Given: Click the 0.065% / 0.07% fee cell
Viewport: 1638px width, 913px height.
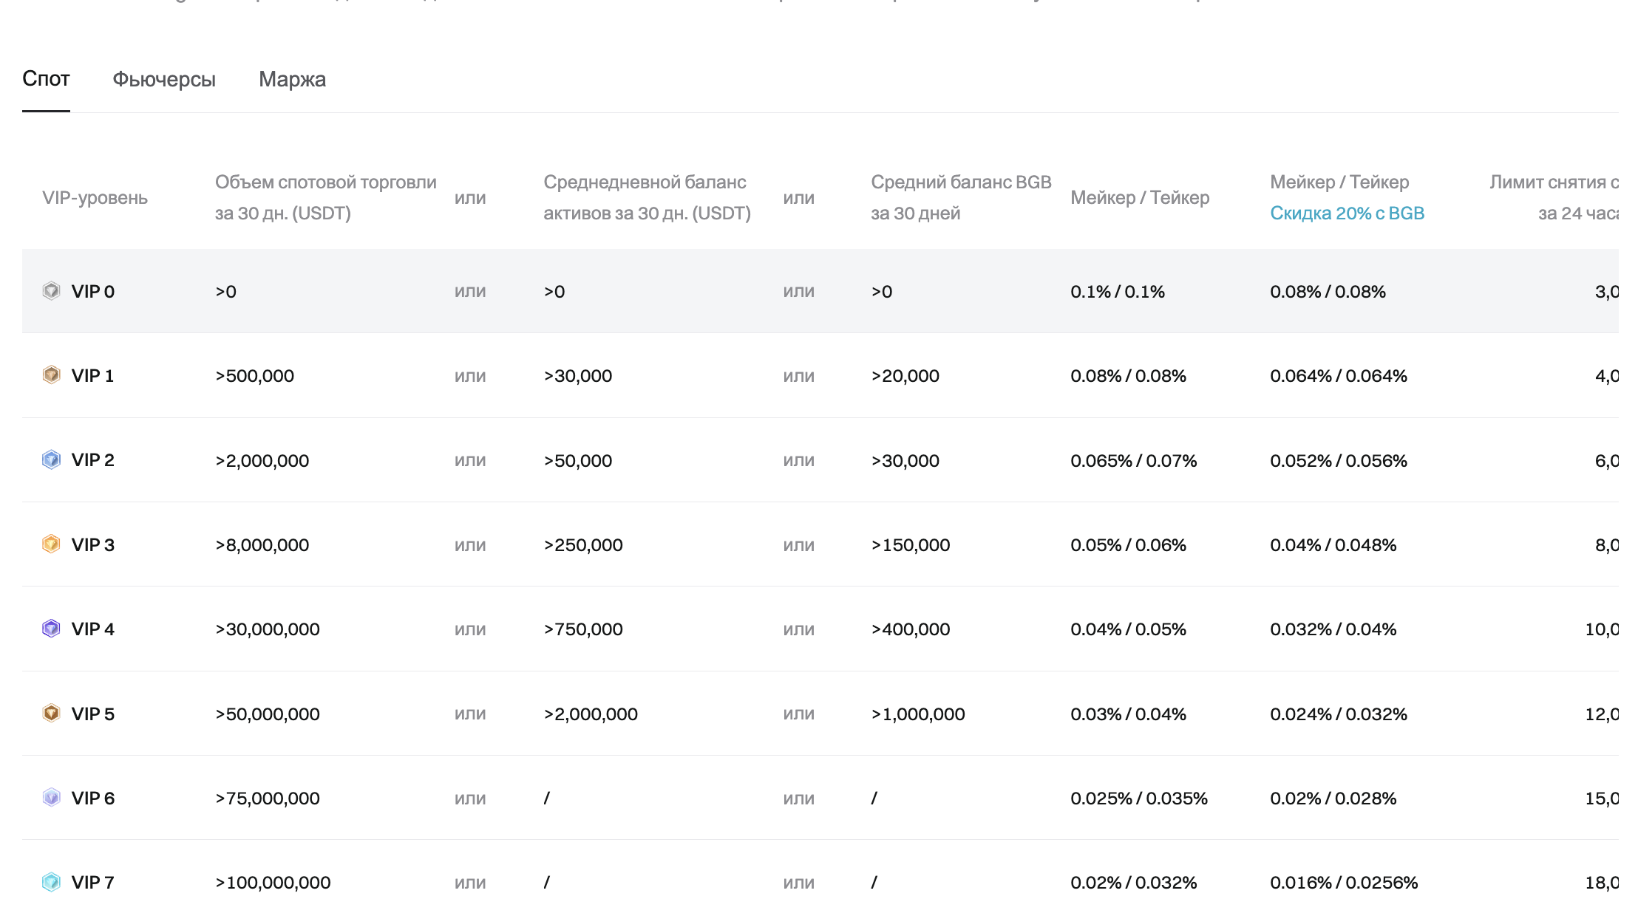Looking at the screenshot, I should (1134, 461).
